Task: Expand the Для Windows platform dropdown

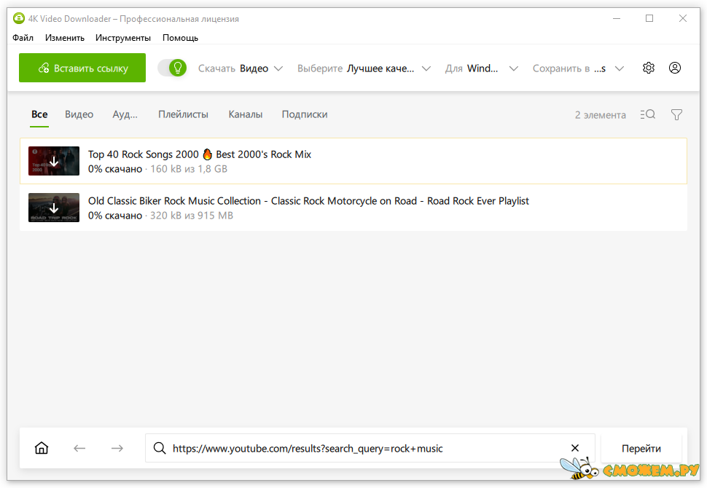Action: (x=482, y=68)
